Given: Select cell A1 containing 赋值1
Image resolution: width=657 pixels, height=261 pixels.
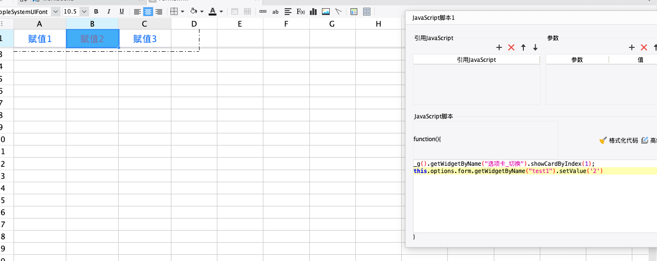Looking at the screenshot, I should 40,39.
